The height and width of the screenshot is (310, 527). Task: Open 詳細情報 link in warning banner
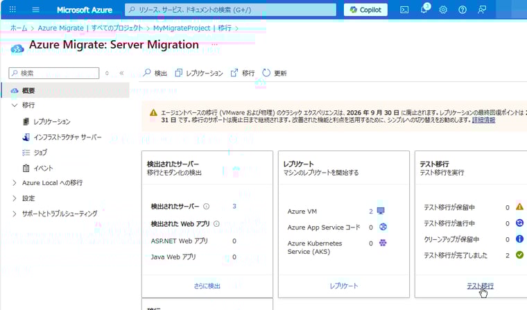483,120
